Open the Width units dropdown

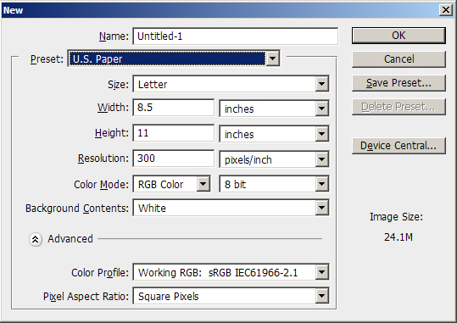pyautogui.click(x=274, y=109)
